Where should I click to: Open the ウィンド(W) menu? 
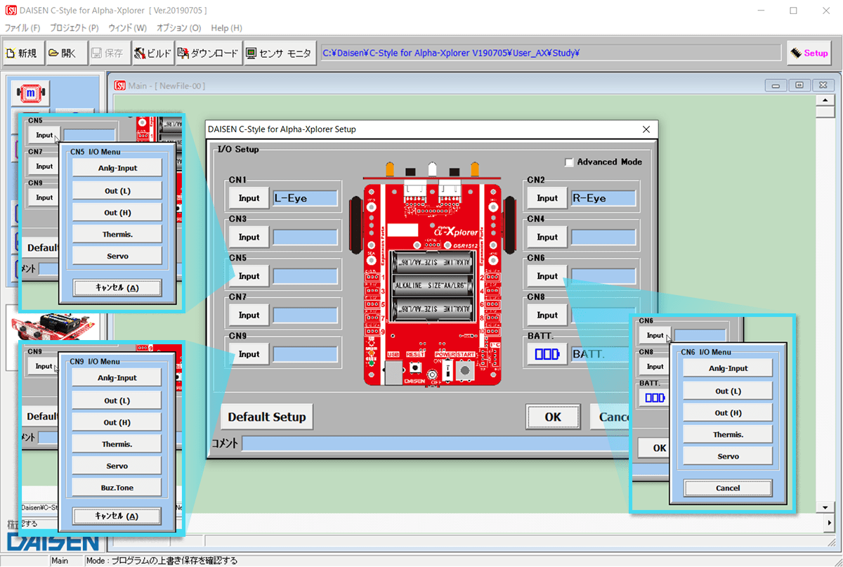(127, 28)
